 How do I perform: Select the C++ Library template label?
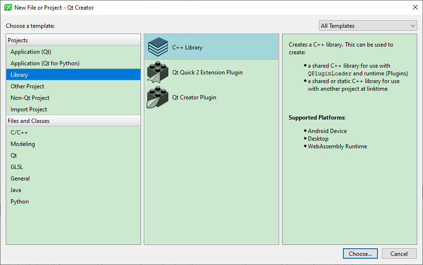coord(187,47)
